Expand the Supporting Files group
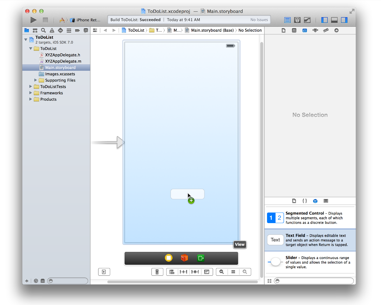The image size is (381, 305). (x=36, y=80)
